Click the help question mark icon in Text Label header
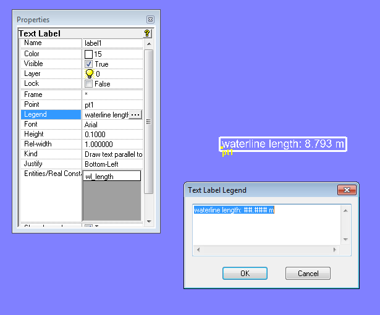Screen dimensions: 380x315 [x=147, y=33]
